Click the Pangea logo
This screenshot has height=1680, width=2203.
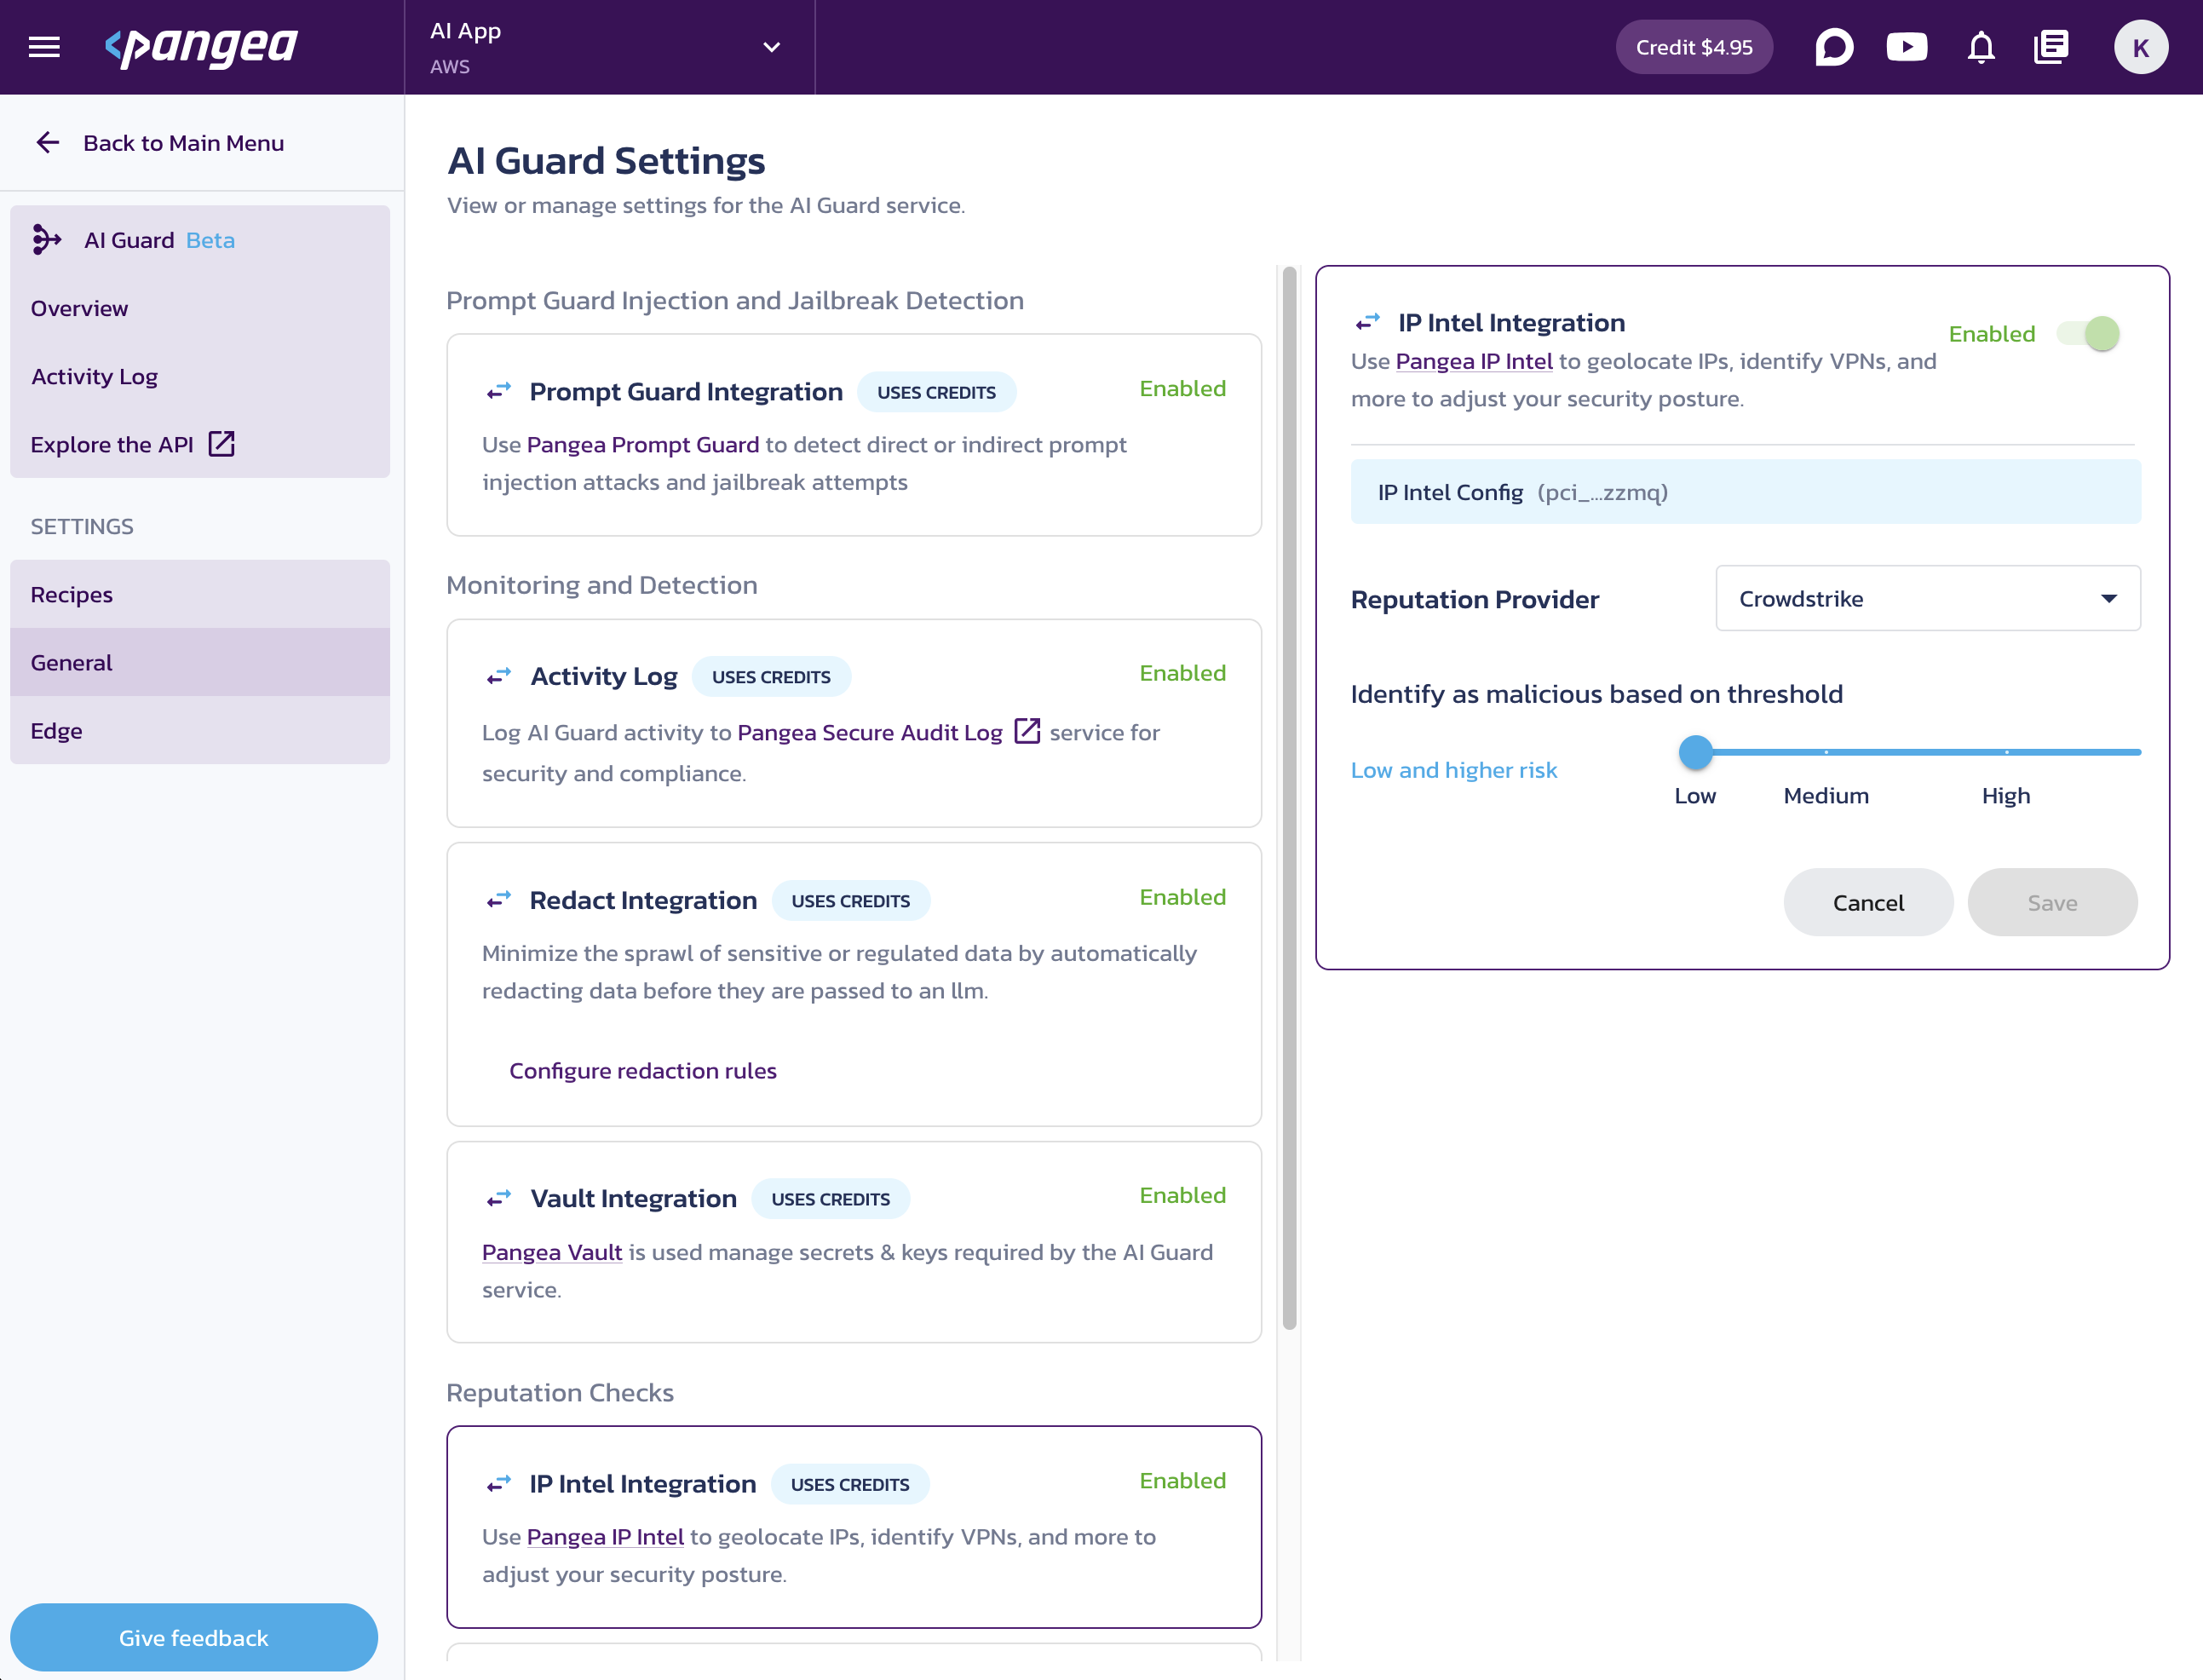[x=201, y=46]
